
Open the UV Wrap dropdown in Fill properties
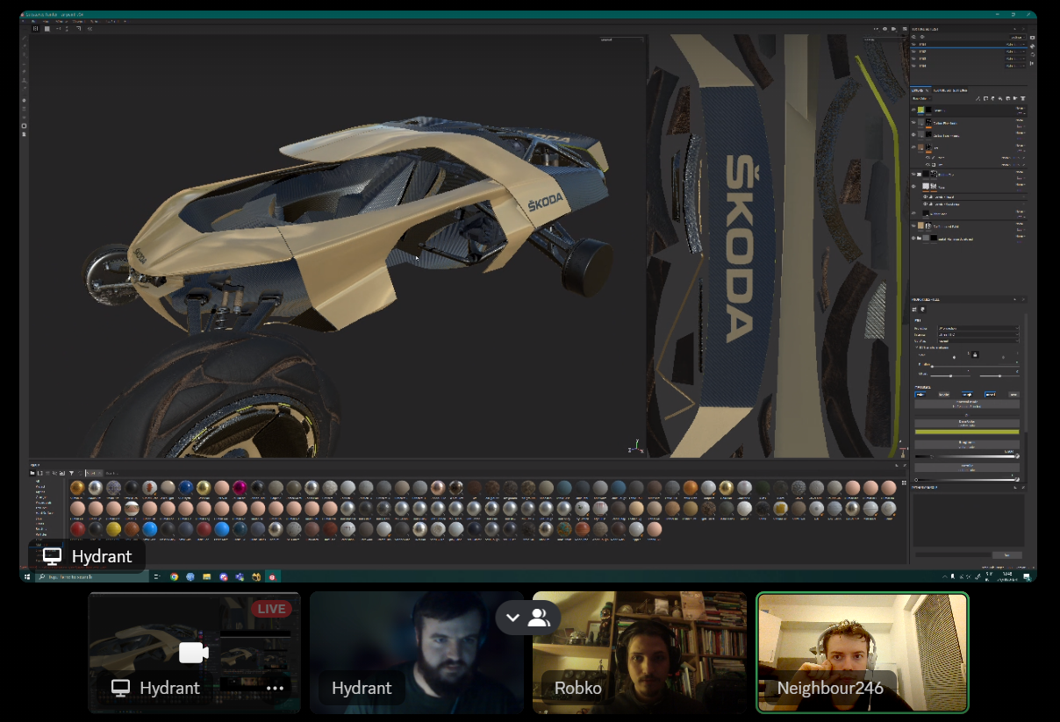(978, 341)
